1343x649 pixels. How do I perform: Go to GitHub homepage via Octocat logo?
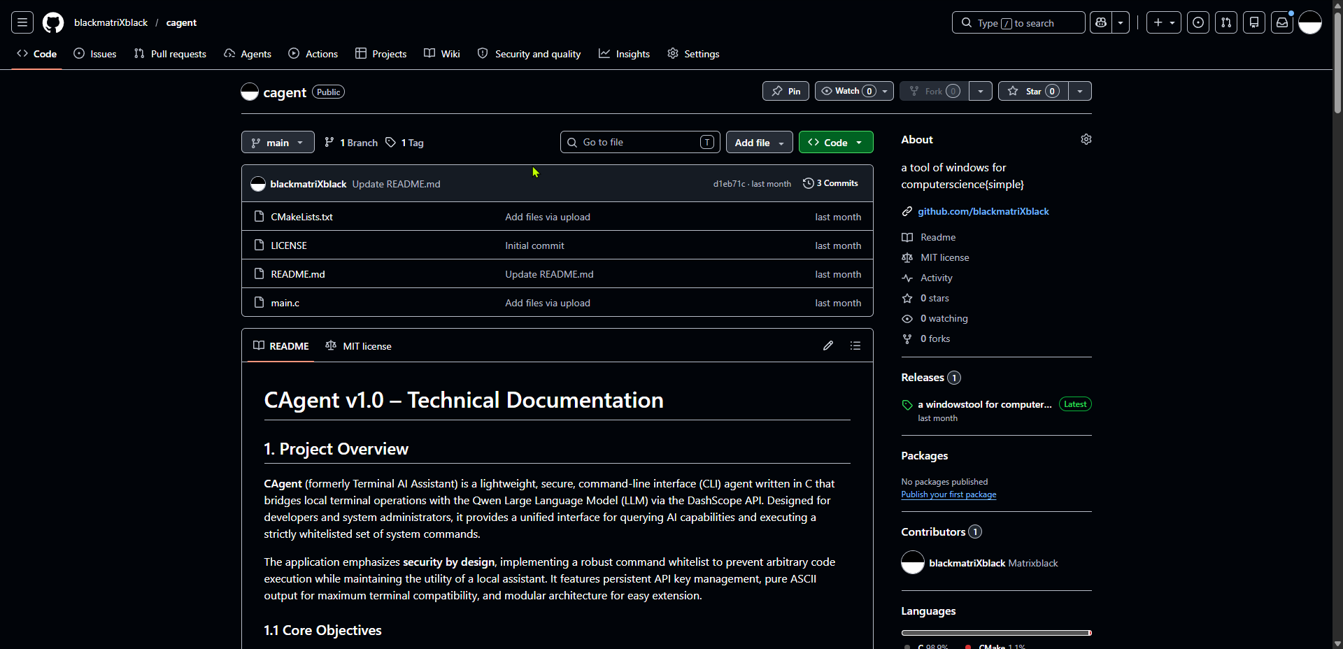pos(53,22)
